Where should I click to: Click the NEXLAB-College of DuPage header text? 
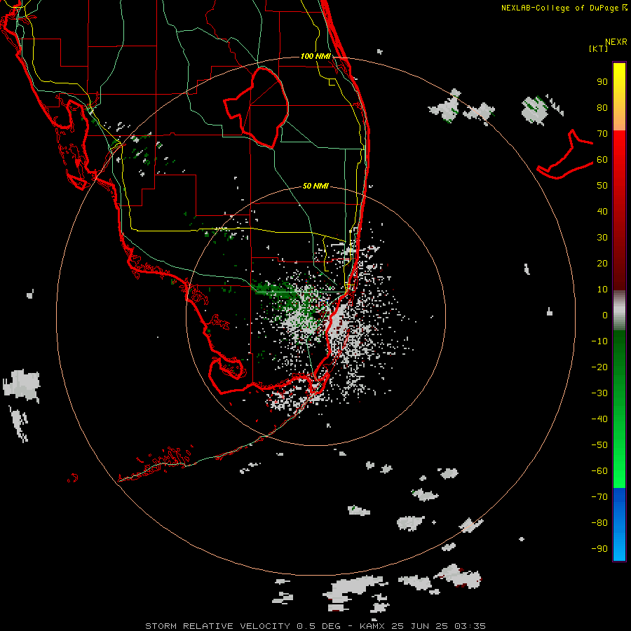tap(564, 8)
